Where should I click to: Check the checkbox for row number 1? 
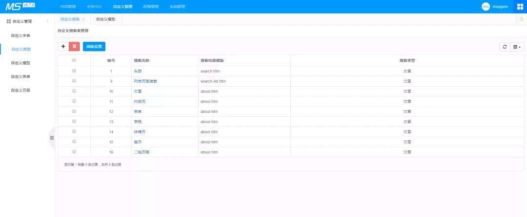(74, 71)
